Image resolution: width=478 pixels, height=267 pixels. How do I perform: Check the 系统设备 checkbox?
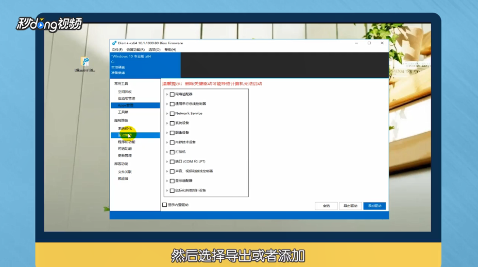(172, 123)
